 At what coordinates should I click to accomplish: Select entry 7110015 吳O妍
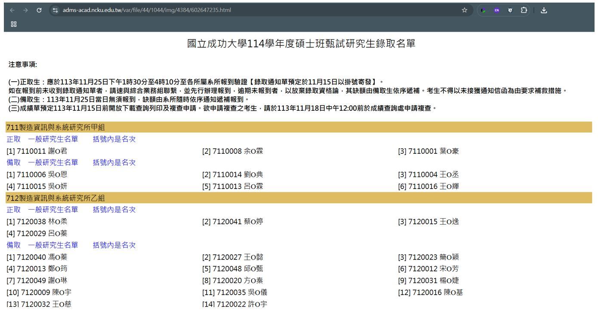[x=37, y=186]
